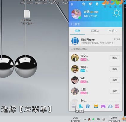Click the green shield icon in system tray
The height and width of the screenshot is (122, 126).
pyautogui.click(x=94, y=119)
